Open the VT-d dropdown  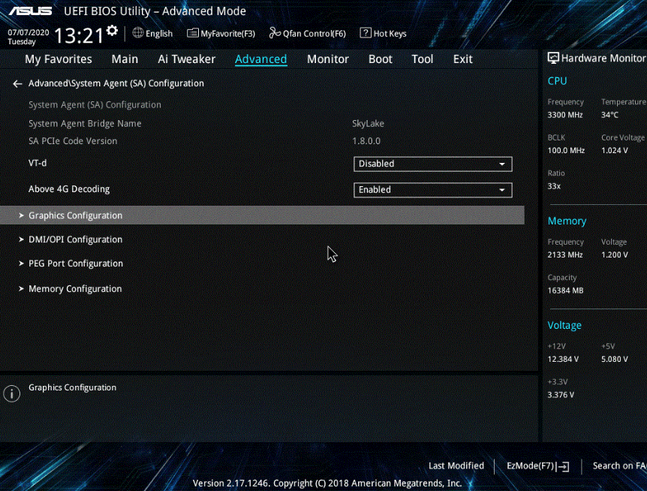tap(433, 164)
